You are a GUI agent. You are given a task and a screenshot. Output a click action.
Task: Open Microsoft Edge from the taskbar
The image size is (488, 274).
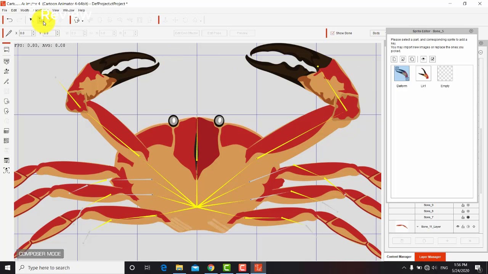click(x=164, y=268)
